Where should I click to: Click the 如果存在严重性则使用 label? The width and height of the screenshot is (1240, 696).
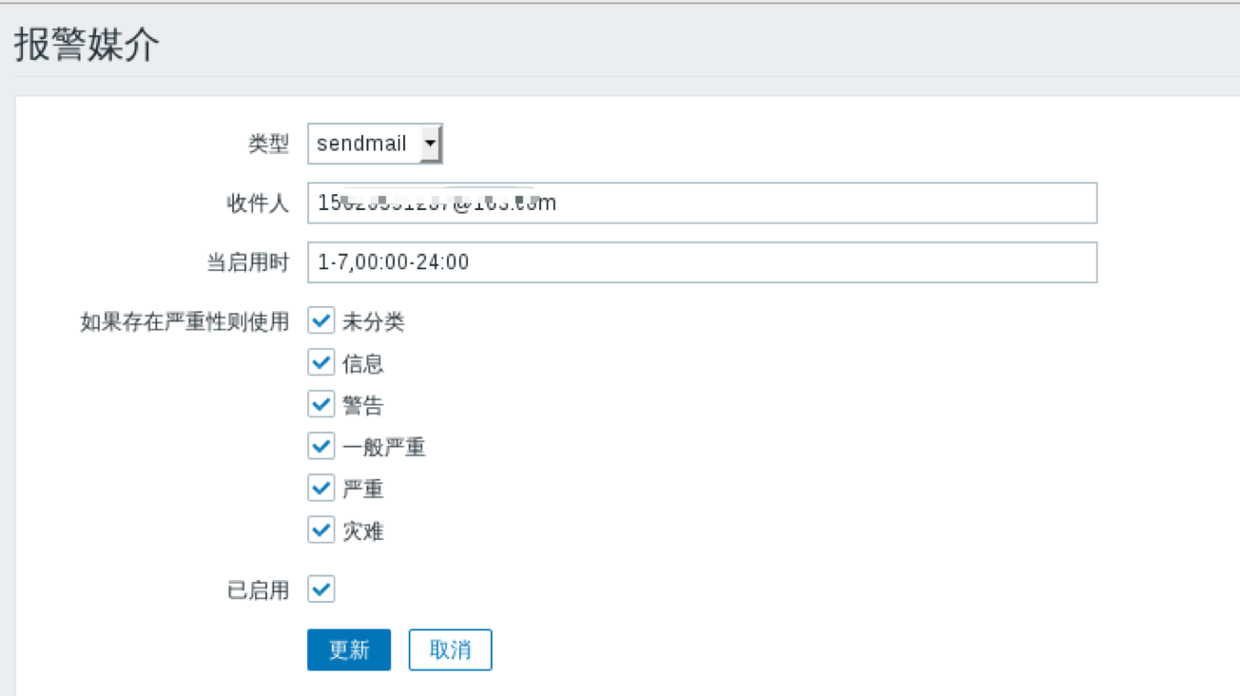pos(184,321)
